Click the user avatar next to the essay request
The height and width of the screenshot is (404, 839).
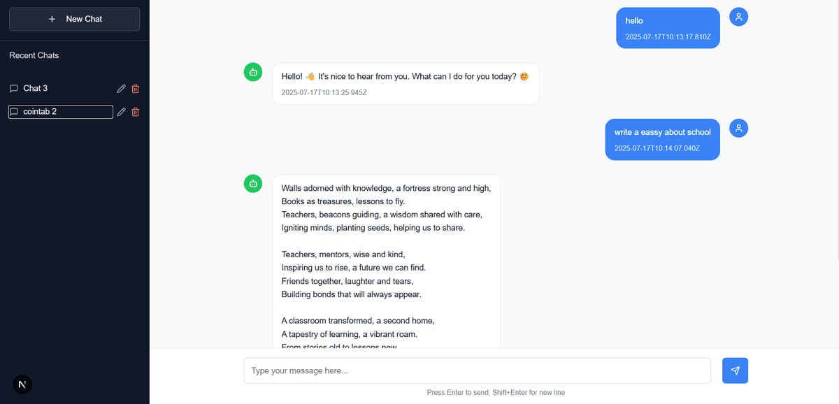coord(739,128)
